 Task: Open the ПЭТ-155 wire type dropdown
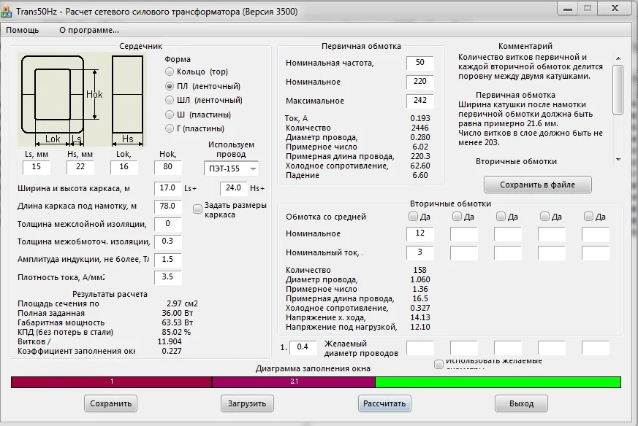pyautogui.click(x=232, y=169)
